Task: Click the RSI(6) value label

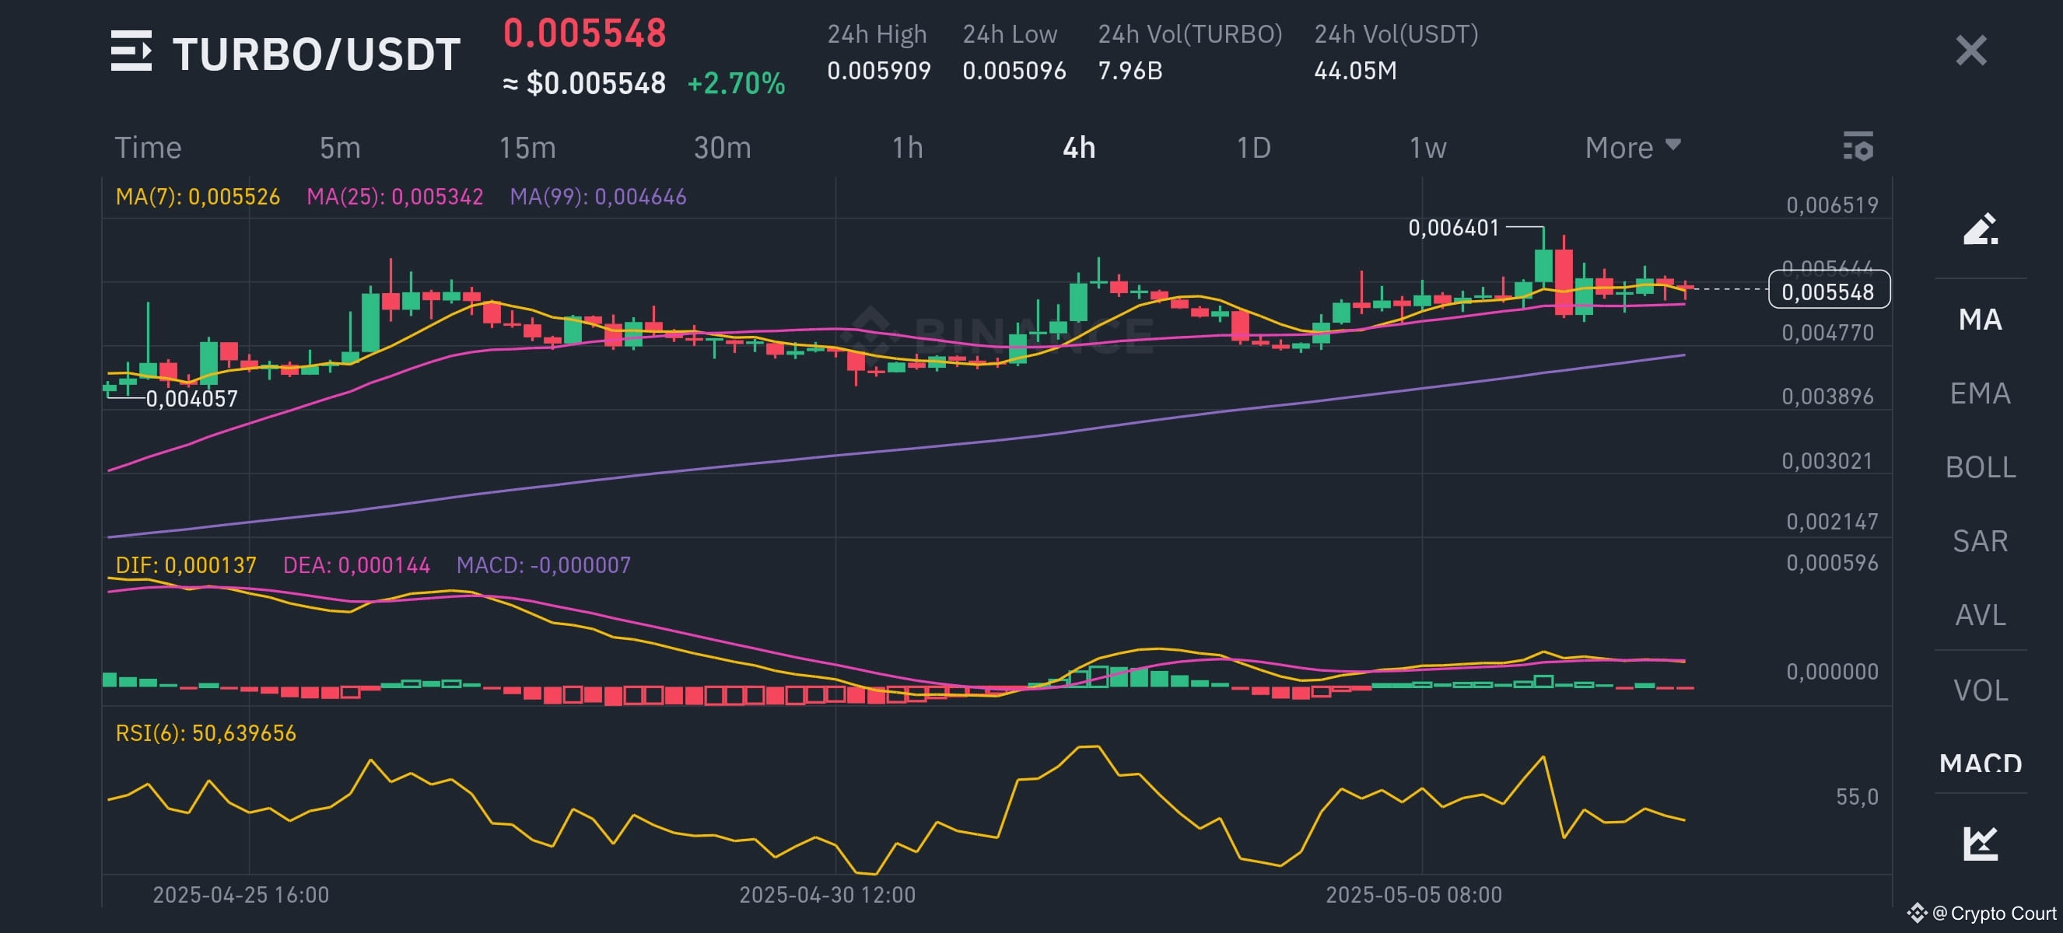Action: (x=206, y=734)
